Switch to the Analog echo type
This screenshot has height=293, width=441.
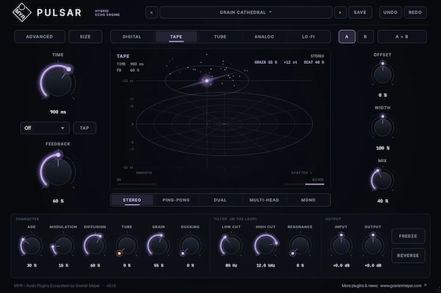click(265, 37)
